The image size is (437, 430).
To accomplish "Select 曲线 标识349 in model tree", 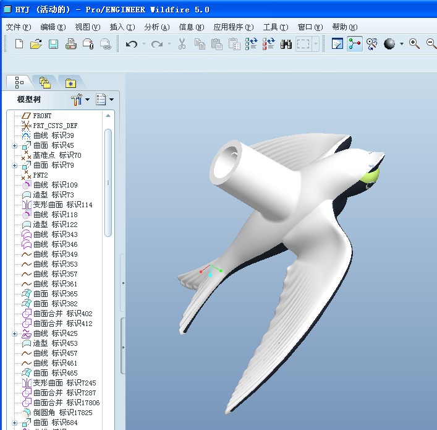I will [49, 254].
